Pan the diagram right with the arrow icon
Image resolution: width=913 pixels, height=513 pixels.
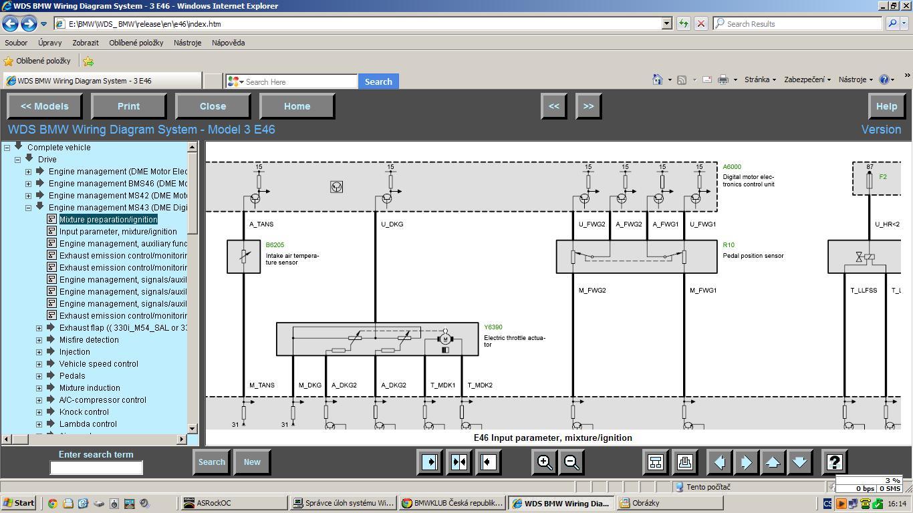click(746, 462)
